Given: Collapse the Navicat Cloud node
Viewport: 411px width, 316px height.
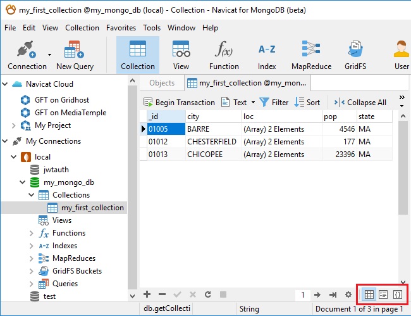Looking at the screenshot, I should pyautogui.click(x=5, y=84).
